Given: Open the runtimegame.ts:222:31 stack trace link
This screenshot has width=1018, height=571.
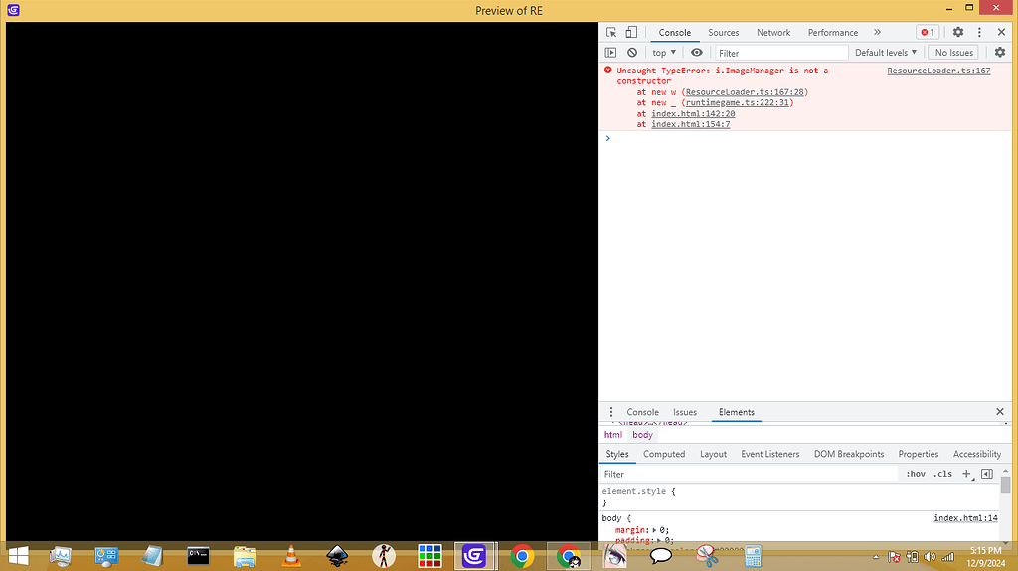Looking at the screenshot, I should [x=736, y=102].
